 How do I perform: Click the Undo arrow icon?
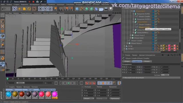[4, 9]
